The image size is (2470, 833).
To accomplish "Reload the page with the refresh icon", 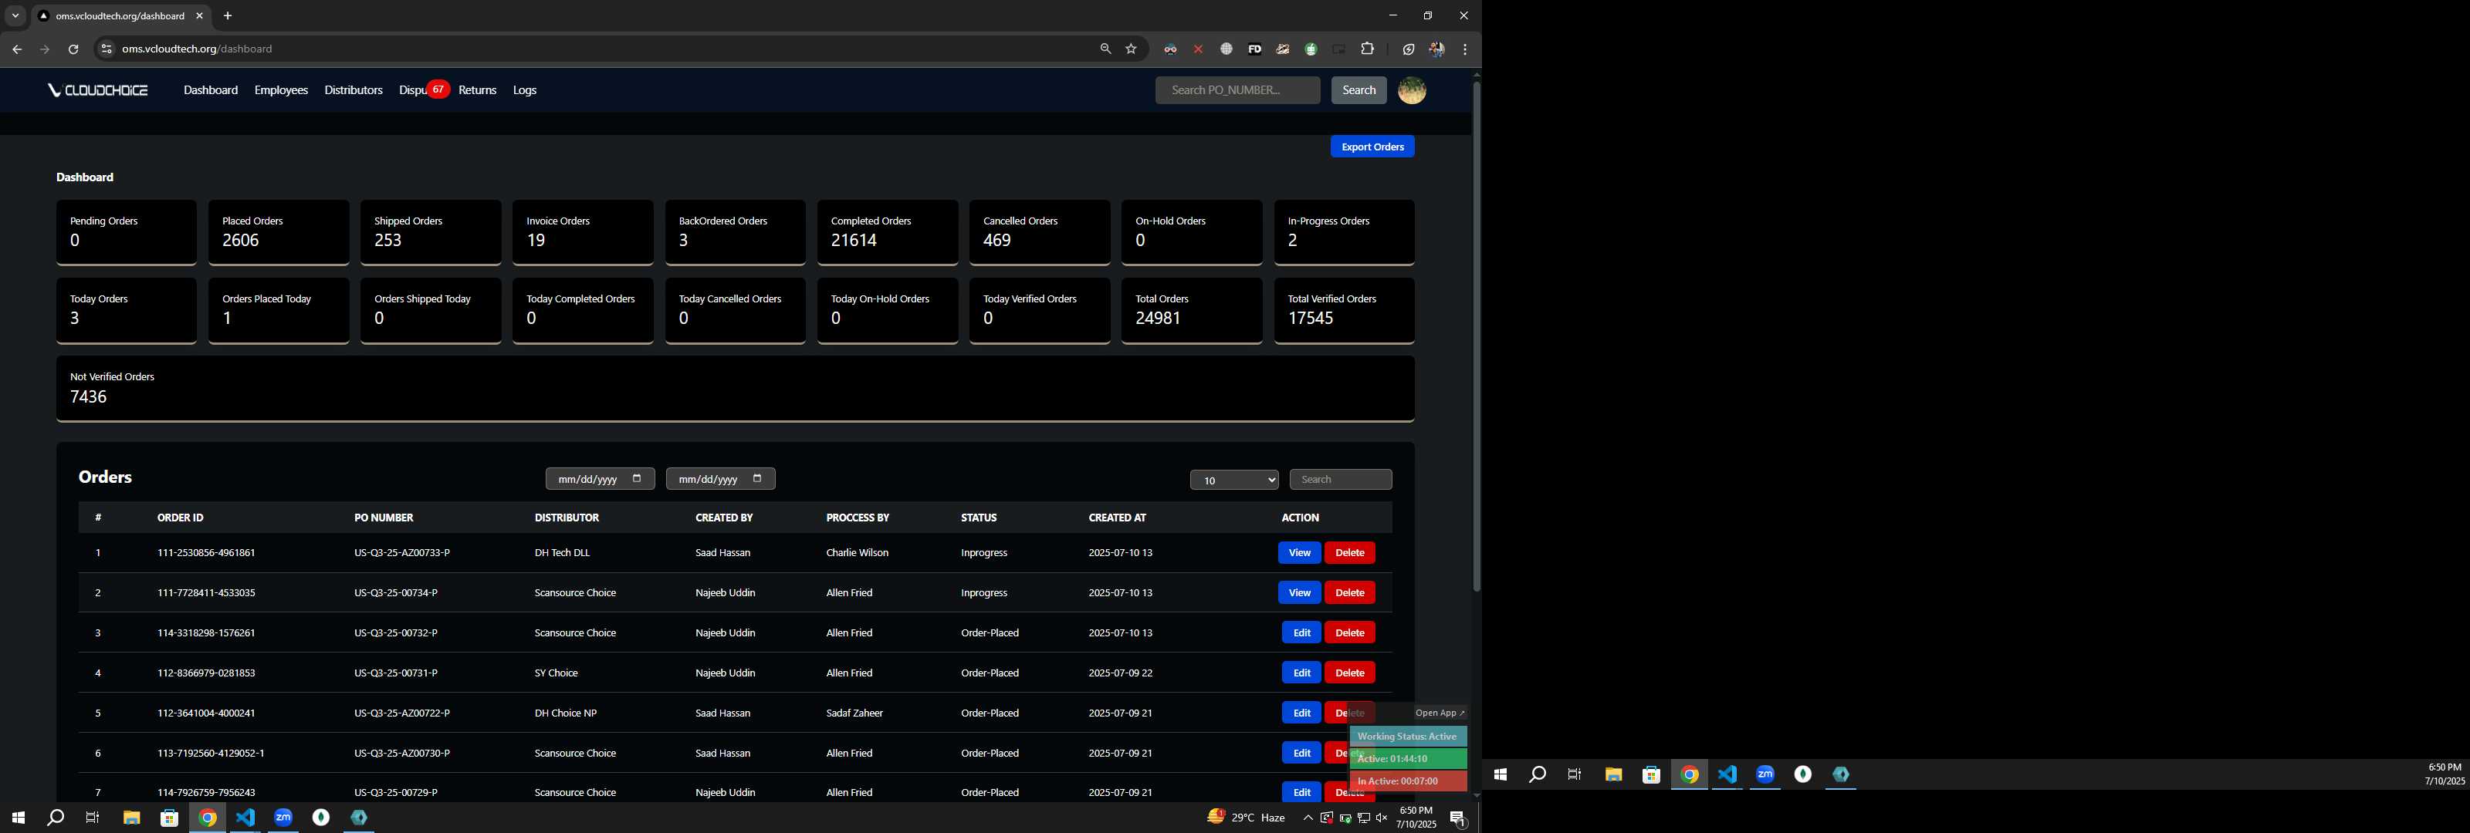I will point(73,49).
